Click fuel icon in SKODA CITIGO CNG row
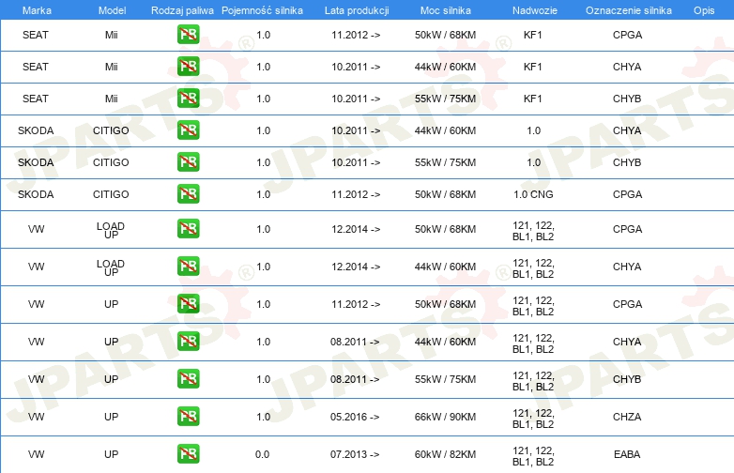This screenshot has width=734, height=473. [188, 194]
